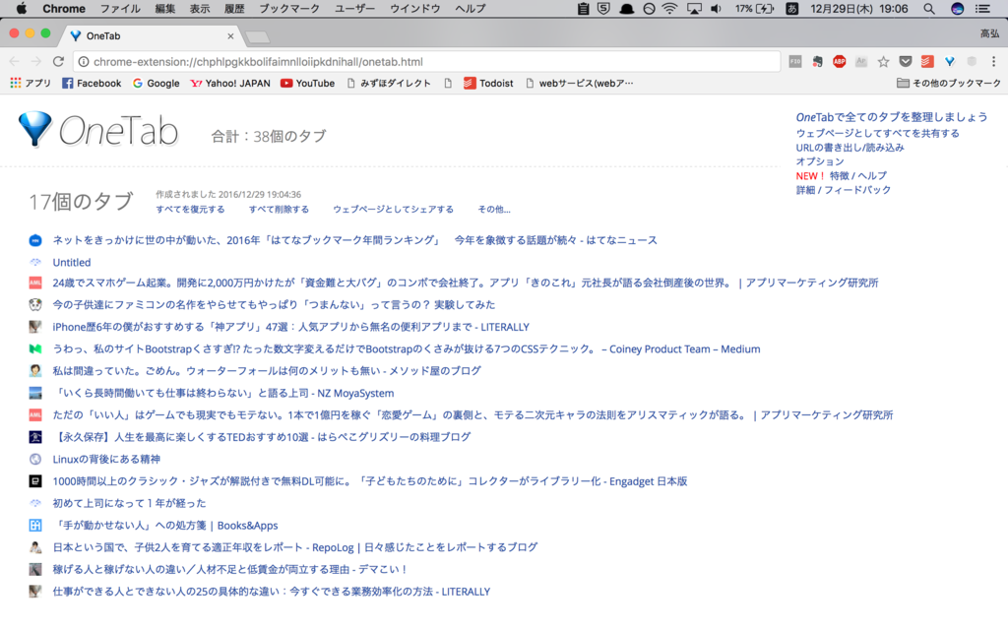
Task: Click the Spotlight search icon in menu bar
Action: 929,8
